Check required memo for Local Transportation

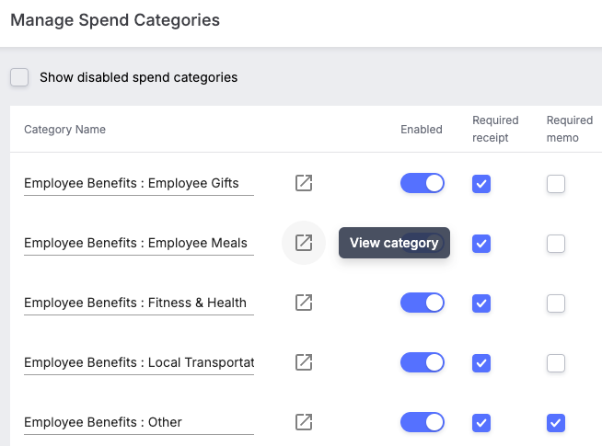556,363
